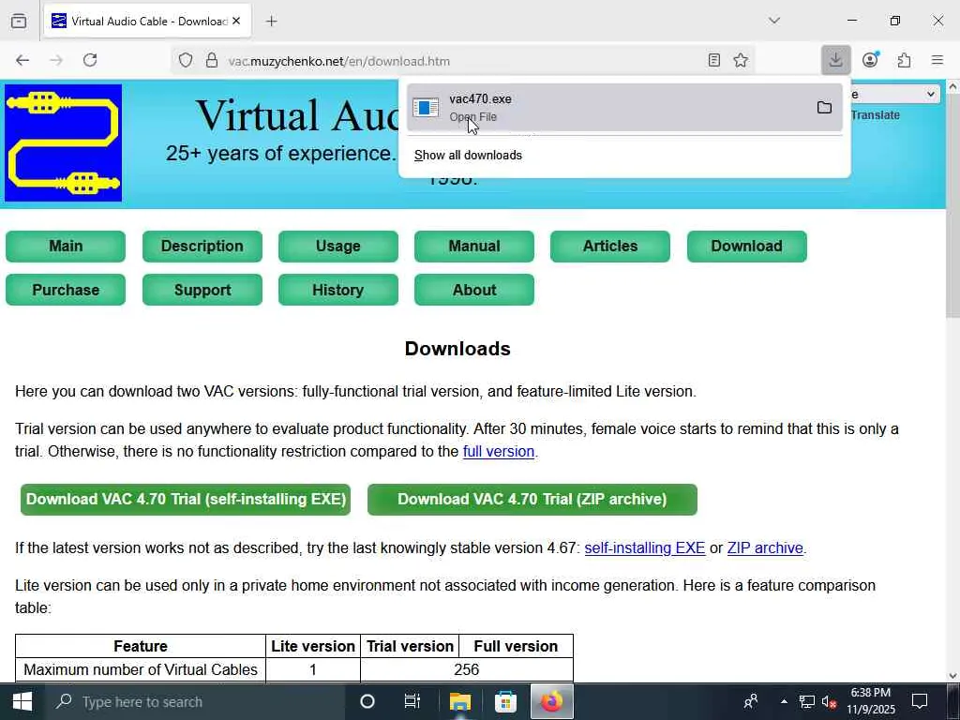The image size is (960, 720).
Task: Click scrollbar up arrow
Action: click(x=952, y=87)
